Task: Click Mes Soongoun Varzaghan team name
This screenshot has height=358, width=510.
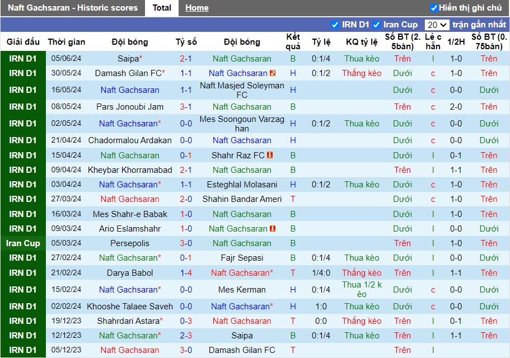Action: [x=242, y=124]
